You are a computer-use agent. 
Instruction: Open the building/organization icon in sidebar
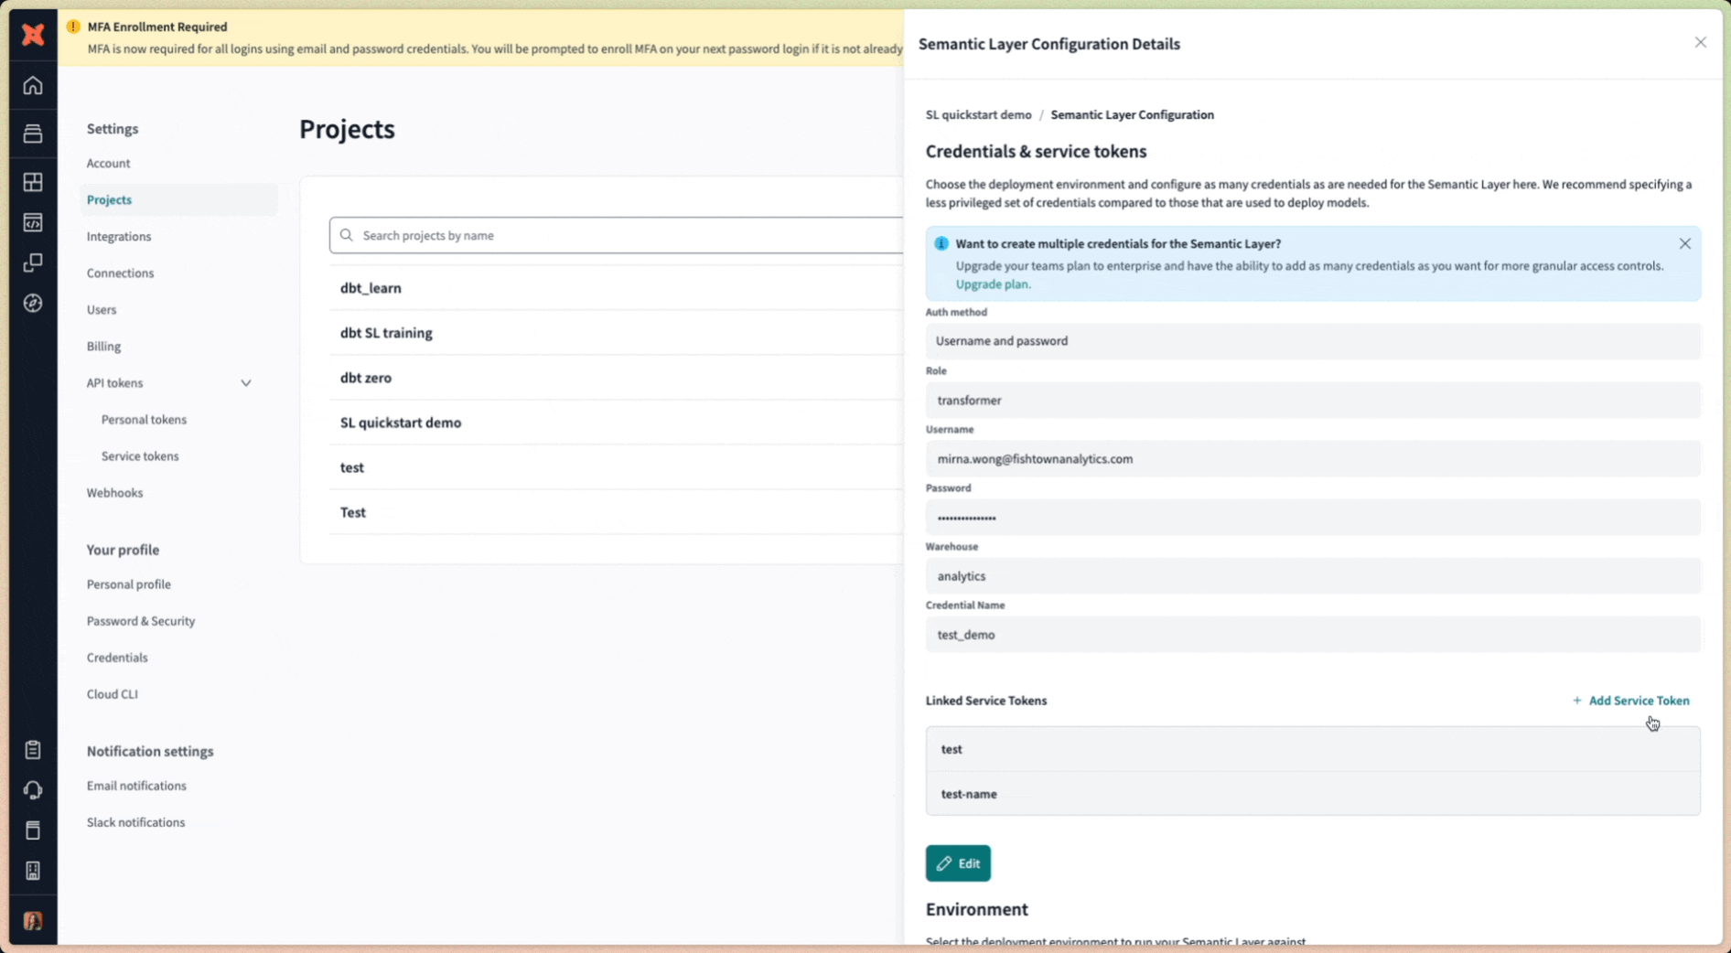(33, 871)
